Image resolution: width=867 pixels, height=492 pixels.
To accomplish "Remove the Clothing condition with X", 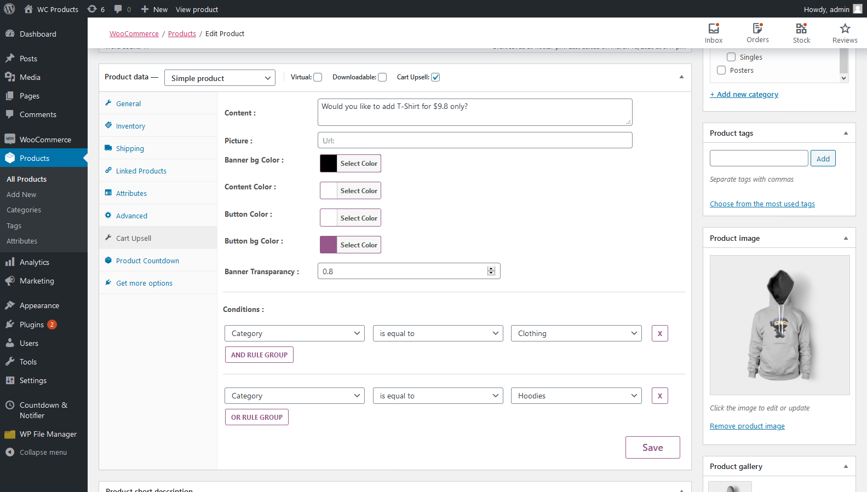I will 659,333.
